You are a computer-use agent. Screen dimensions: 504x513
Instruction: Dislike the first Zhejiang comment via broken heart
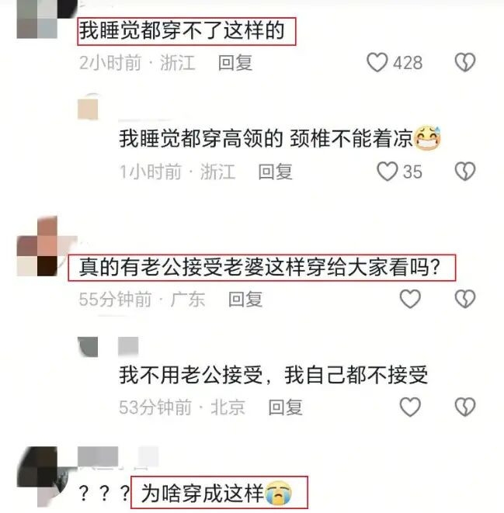pyautogui.click(x=465, y=62)
